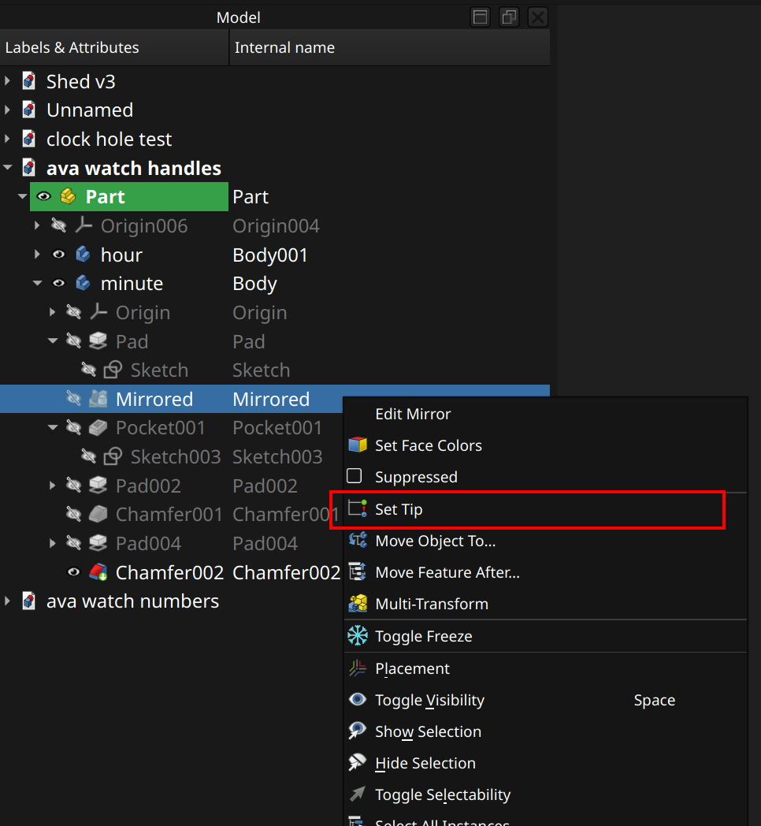Float the Model panel via undock button

509,17
